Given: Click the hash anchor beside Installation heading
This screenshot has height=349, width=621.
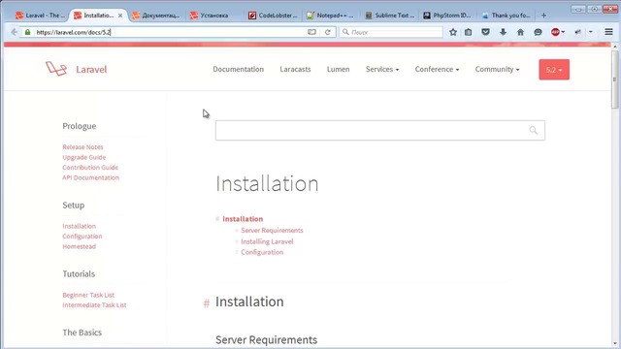Looking at the screenshot, I should point(207,303).
